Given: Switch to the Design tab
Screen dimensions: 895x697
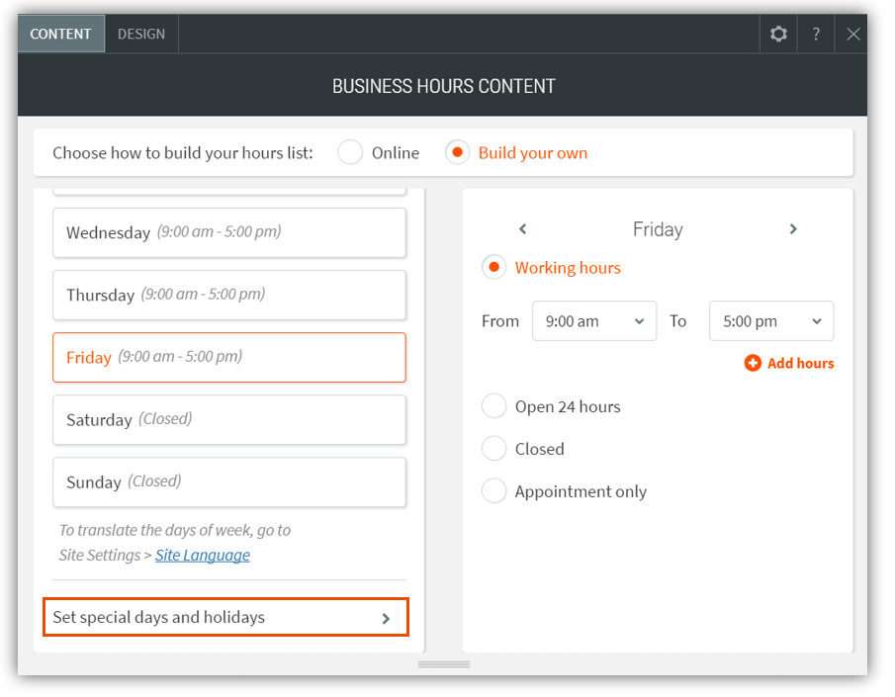Looking at the screenshot, I should (x=141, y=34).
